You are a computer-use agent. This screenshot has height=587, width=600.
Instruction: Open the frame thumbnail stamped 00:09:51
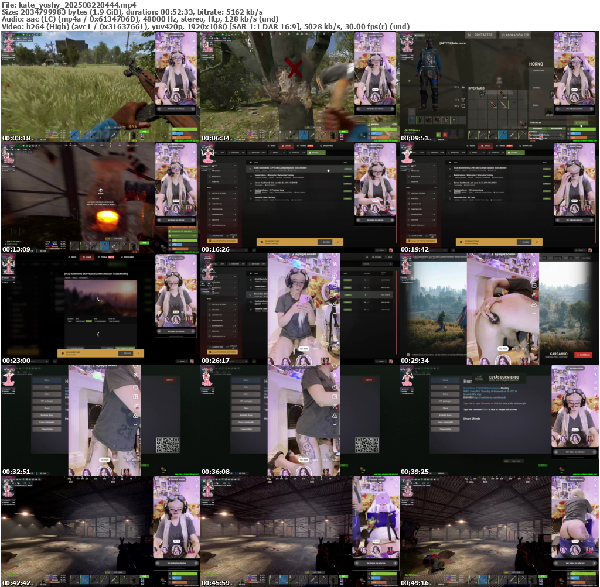[499, 87]
